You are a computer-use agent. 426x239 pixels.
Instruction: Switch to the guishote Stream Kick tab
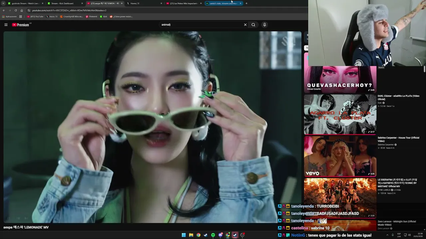[25, 3]
